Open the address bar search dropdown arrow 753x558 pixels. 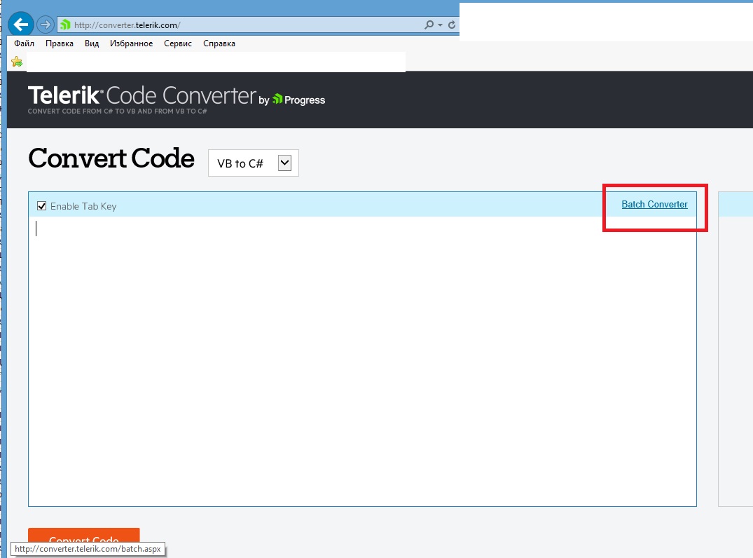(440, 25)
